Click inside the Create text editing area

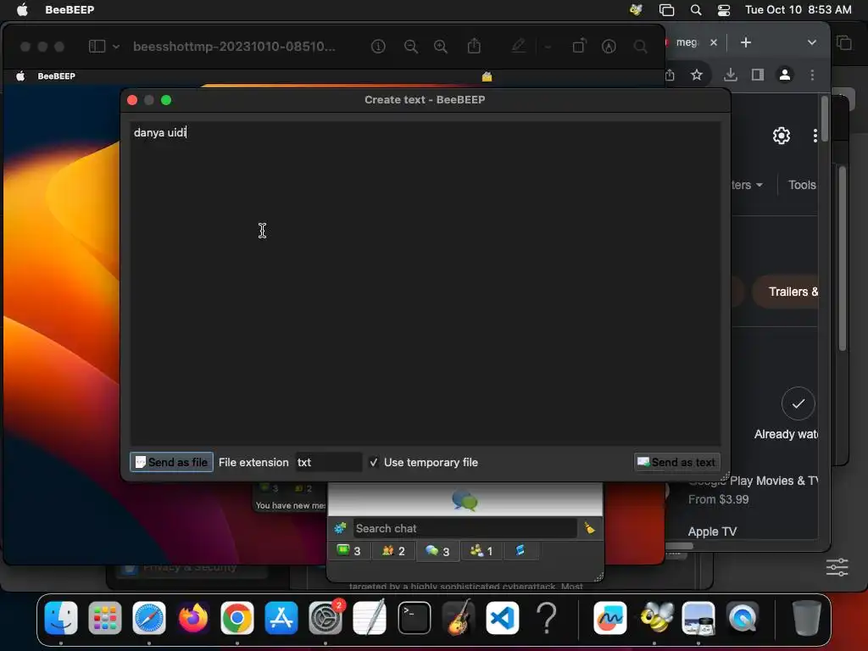tap(426, 283)
